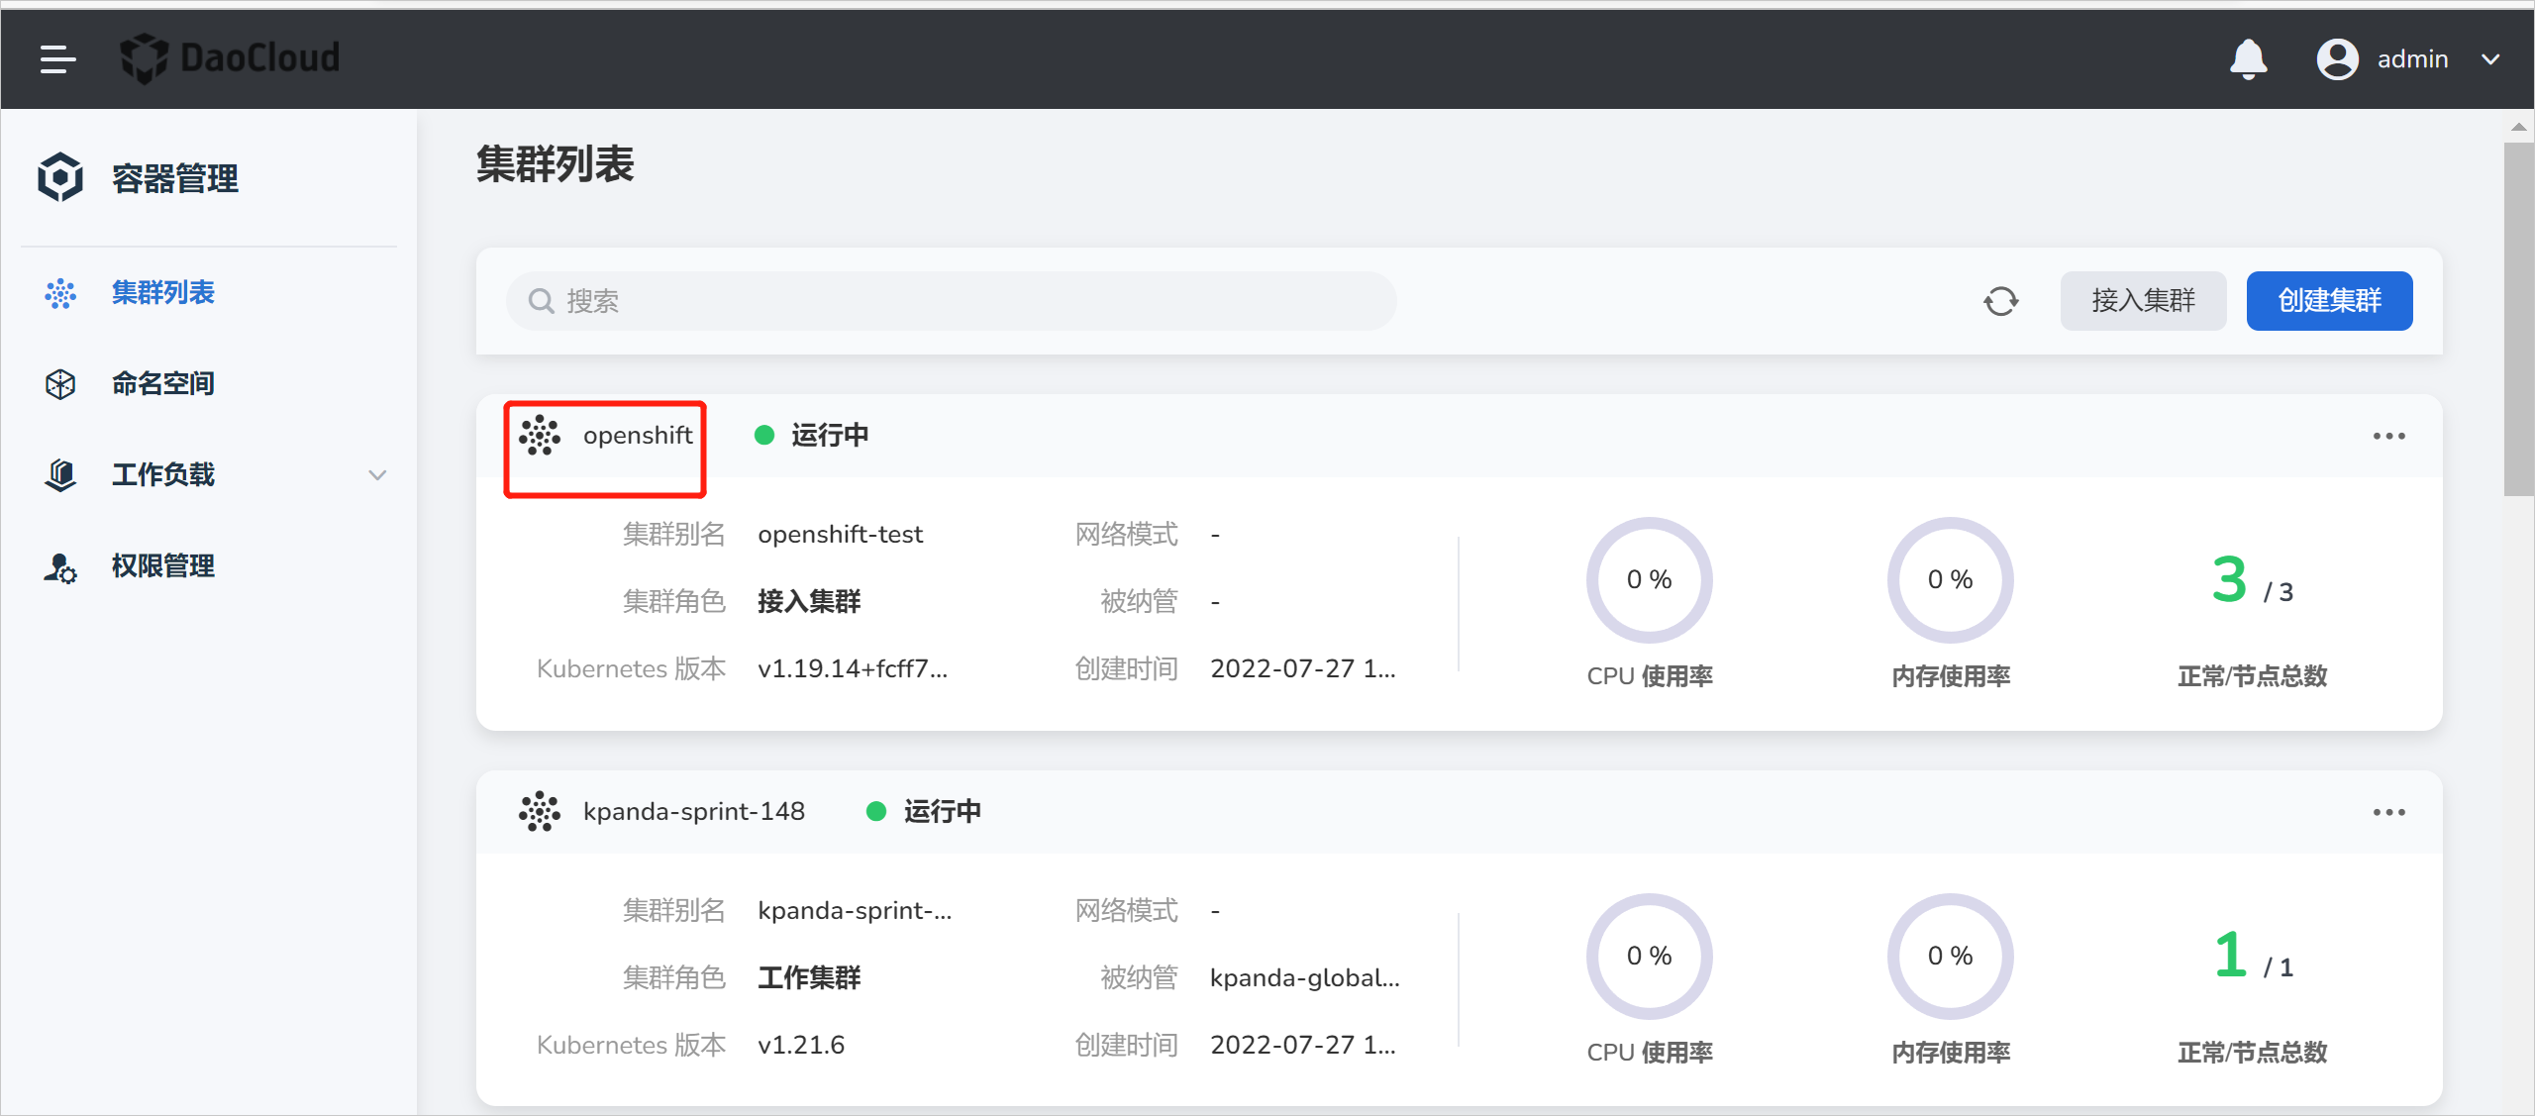Click the 工作集群 cluster role value
Viewport: 2535px width, 1116px height.
click(809, 978)
